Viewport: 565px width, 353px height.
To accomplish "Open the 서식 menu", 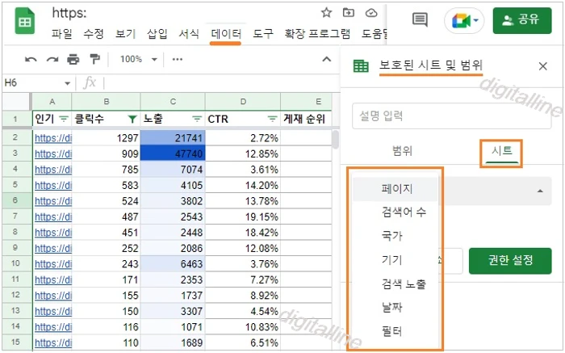I will point(189,34).
